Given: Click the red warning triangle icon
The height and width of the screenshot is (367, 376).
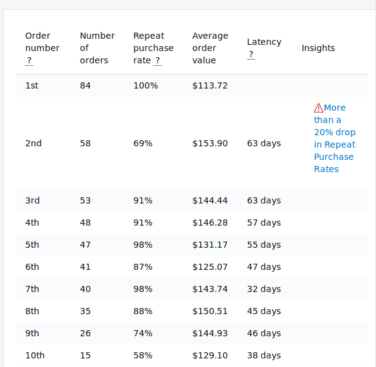Looking at the screenshot, I should 318,108.
